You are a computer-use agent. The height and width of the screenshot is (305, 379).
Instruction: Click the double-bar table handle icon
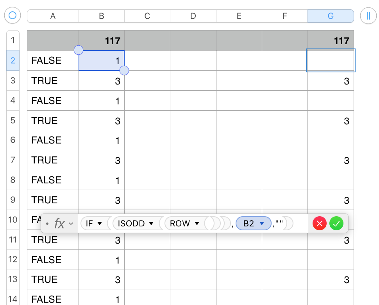click(x=368, y=16)
